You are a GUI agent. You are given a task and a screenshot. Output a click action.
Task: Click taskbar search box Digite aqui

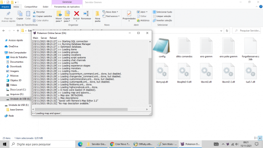42,144
